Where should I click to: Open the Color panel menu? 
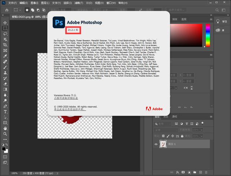211,19
